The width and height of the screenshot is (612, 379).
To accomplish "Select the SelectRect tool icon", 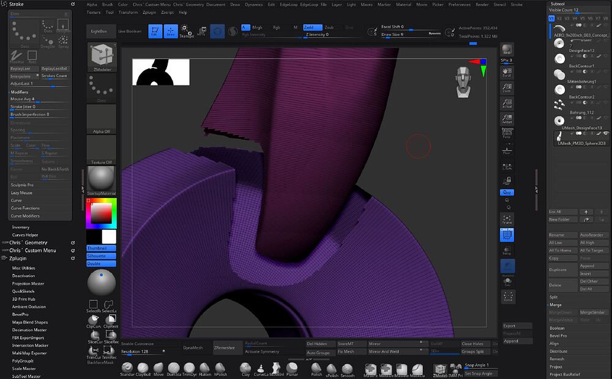I will (94, 306).
